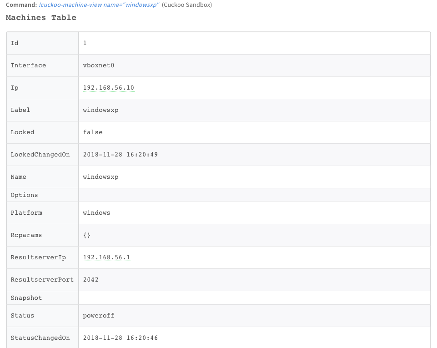The width and height of the screenshot is (437, 348).
Task: Click the Cuckoo Sandbox text after command
Action: [x=187, y=5]
